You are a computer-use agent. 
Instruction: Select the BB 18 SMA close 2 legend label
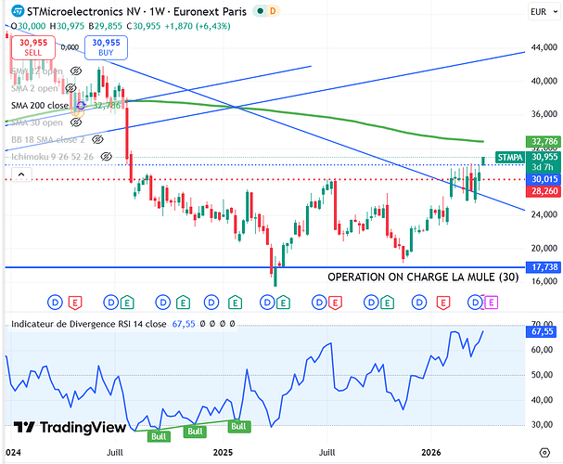(x=47, y=139)
